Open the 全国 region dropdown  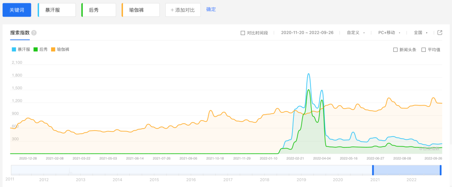(421, 33)
